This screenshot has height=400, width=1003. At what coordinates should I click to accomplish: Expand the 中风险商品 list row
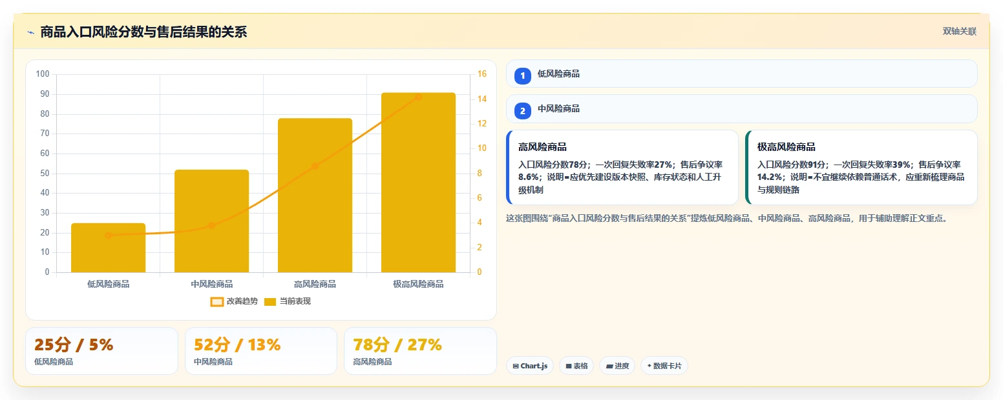[x=741, y=108]
